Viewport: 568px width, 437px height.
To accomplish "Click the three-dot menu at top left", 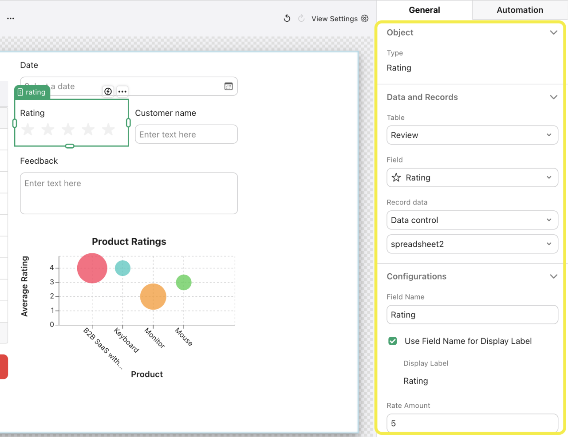I will tap(11, 18).
